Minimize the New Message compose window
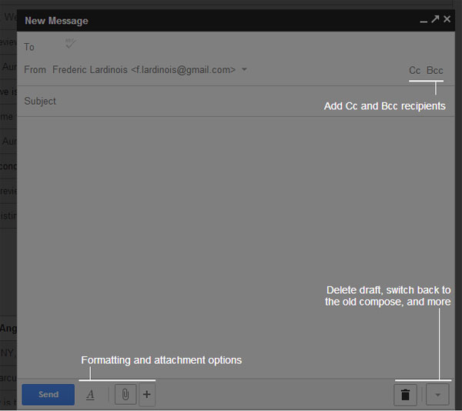The image size is (462, 411). pyautogui.click(x=423, y=20)
